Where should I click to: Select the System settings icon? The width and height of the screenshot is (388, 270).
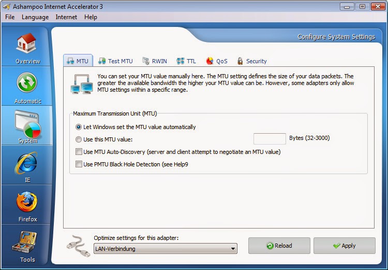[x=27, y=124]
